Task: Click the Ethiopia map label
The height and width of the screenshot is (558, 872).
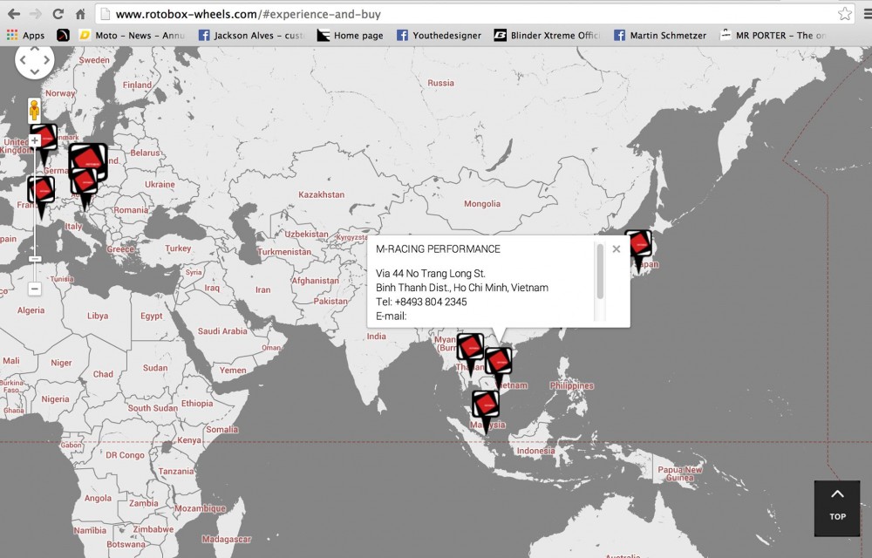Action: click(197, 404)
